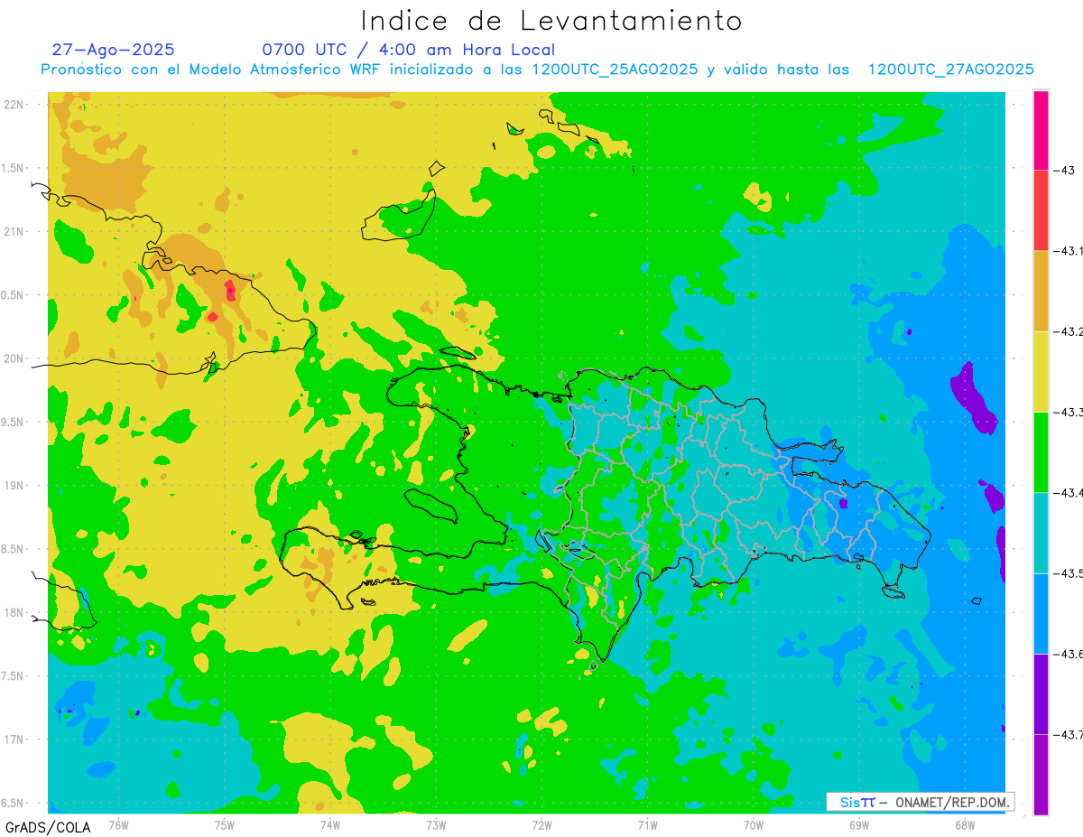Click the purple segment between -43.6 and -43.7
The image size is (1083, 837).
pos(1041,693)
